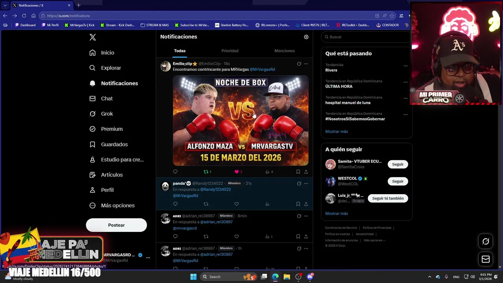Open CONTADOR bookmark

[x=387, y=25]
